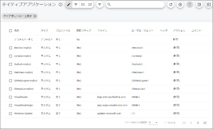Click the add (plus circle) button
Image resolution: width=213 pixels, height=129 pixels.
click(180, 5)
